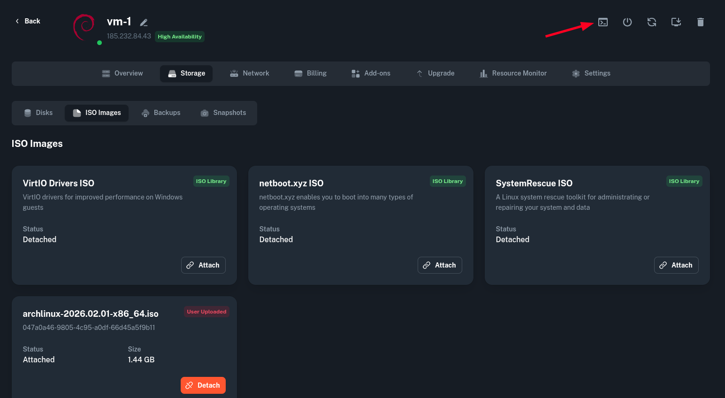The image size is (725, 398).
Task: Click the restart VM icon
Action: (651, 22)
